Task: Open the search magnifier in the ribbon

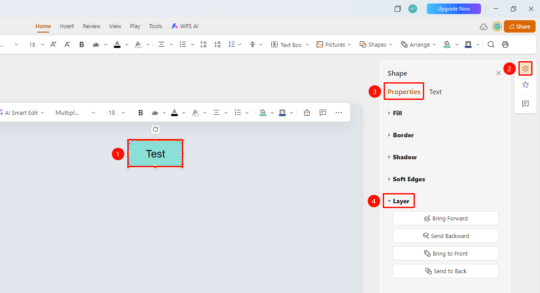Action: click(491, 44)
